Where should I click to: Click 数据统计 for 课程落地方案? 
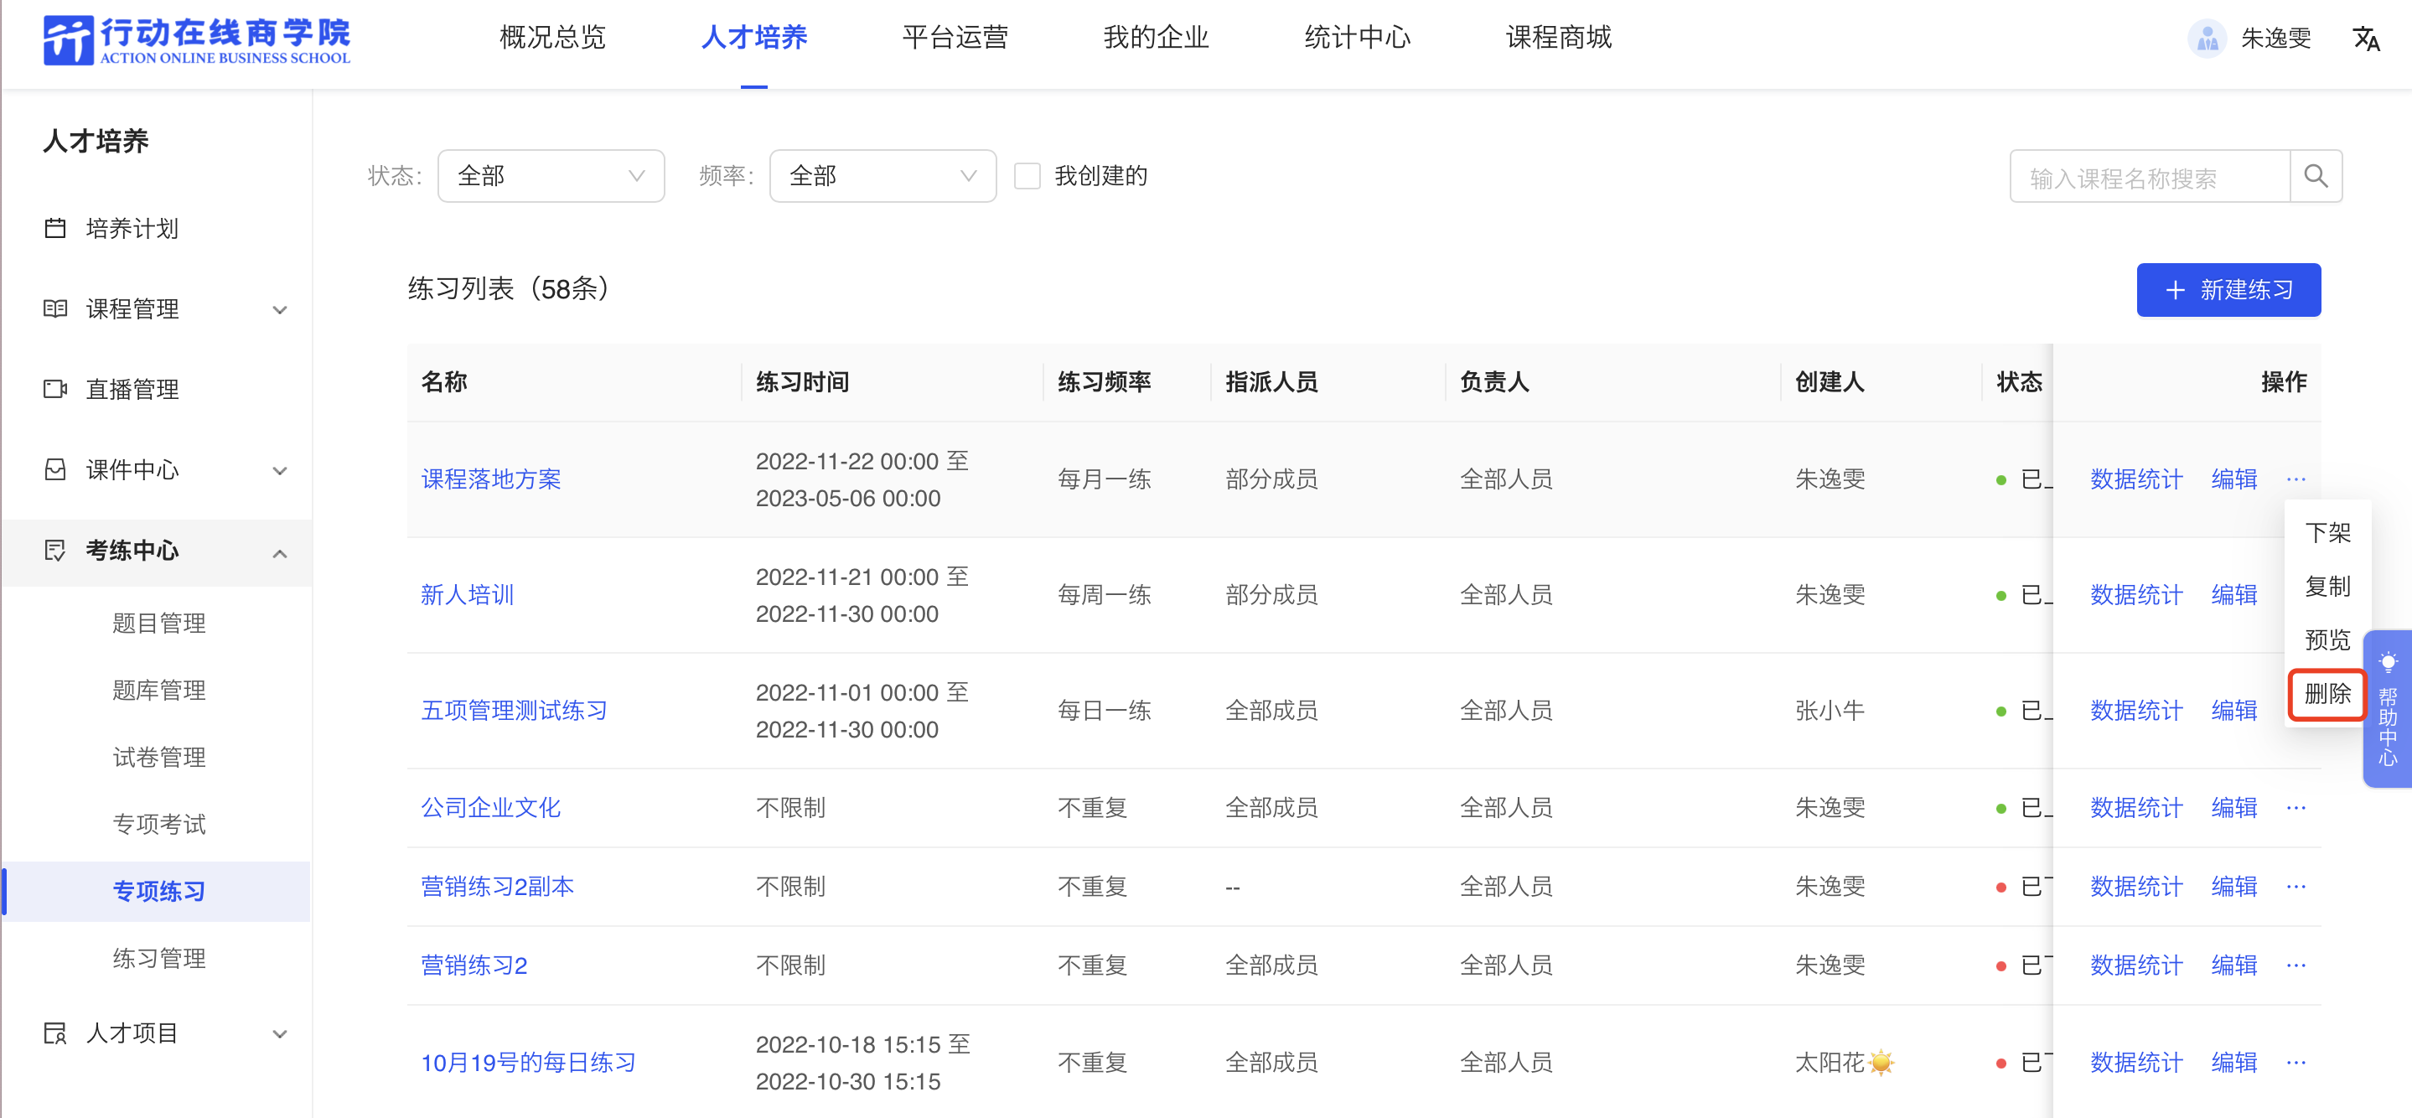click(x=2137, y=479)
